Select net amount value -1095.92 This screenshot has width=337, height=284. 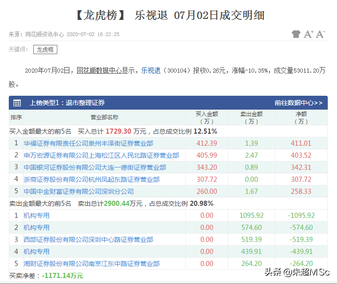[x=301, y=216]
